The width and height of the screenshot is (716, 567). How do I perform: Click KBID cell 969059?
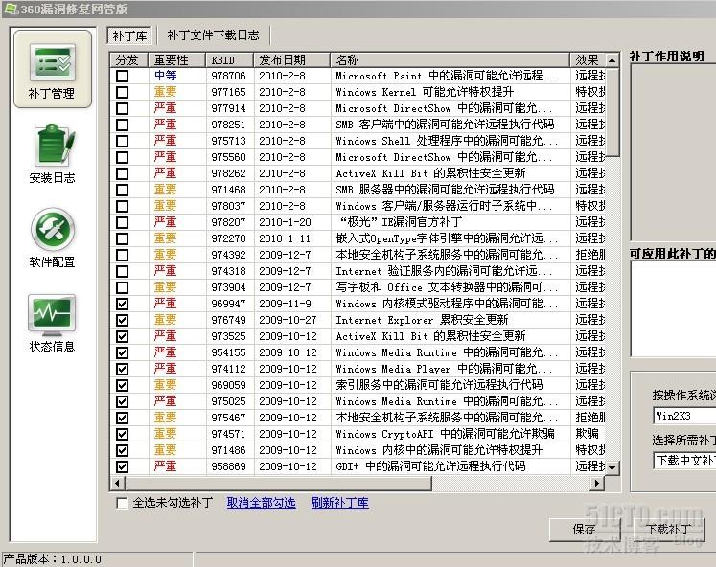pyautogui.click(x=228, y=385)
